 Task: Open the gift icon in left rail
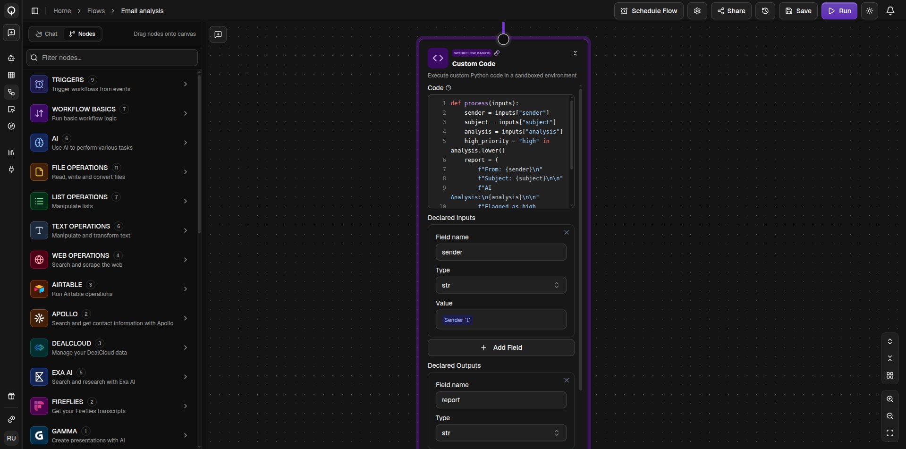(11, 396)
